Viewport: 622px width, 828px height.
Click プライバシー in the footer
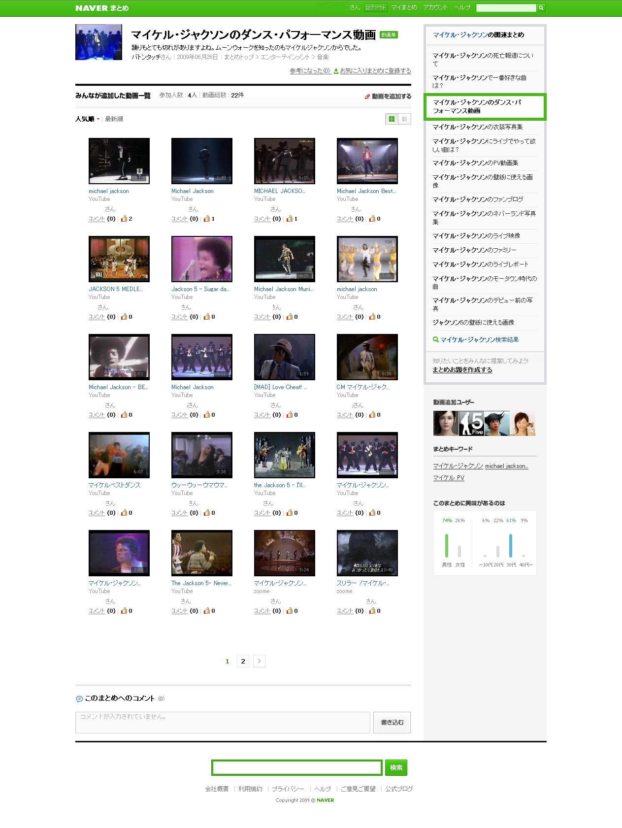pos(288,789)
